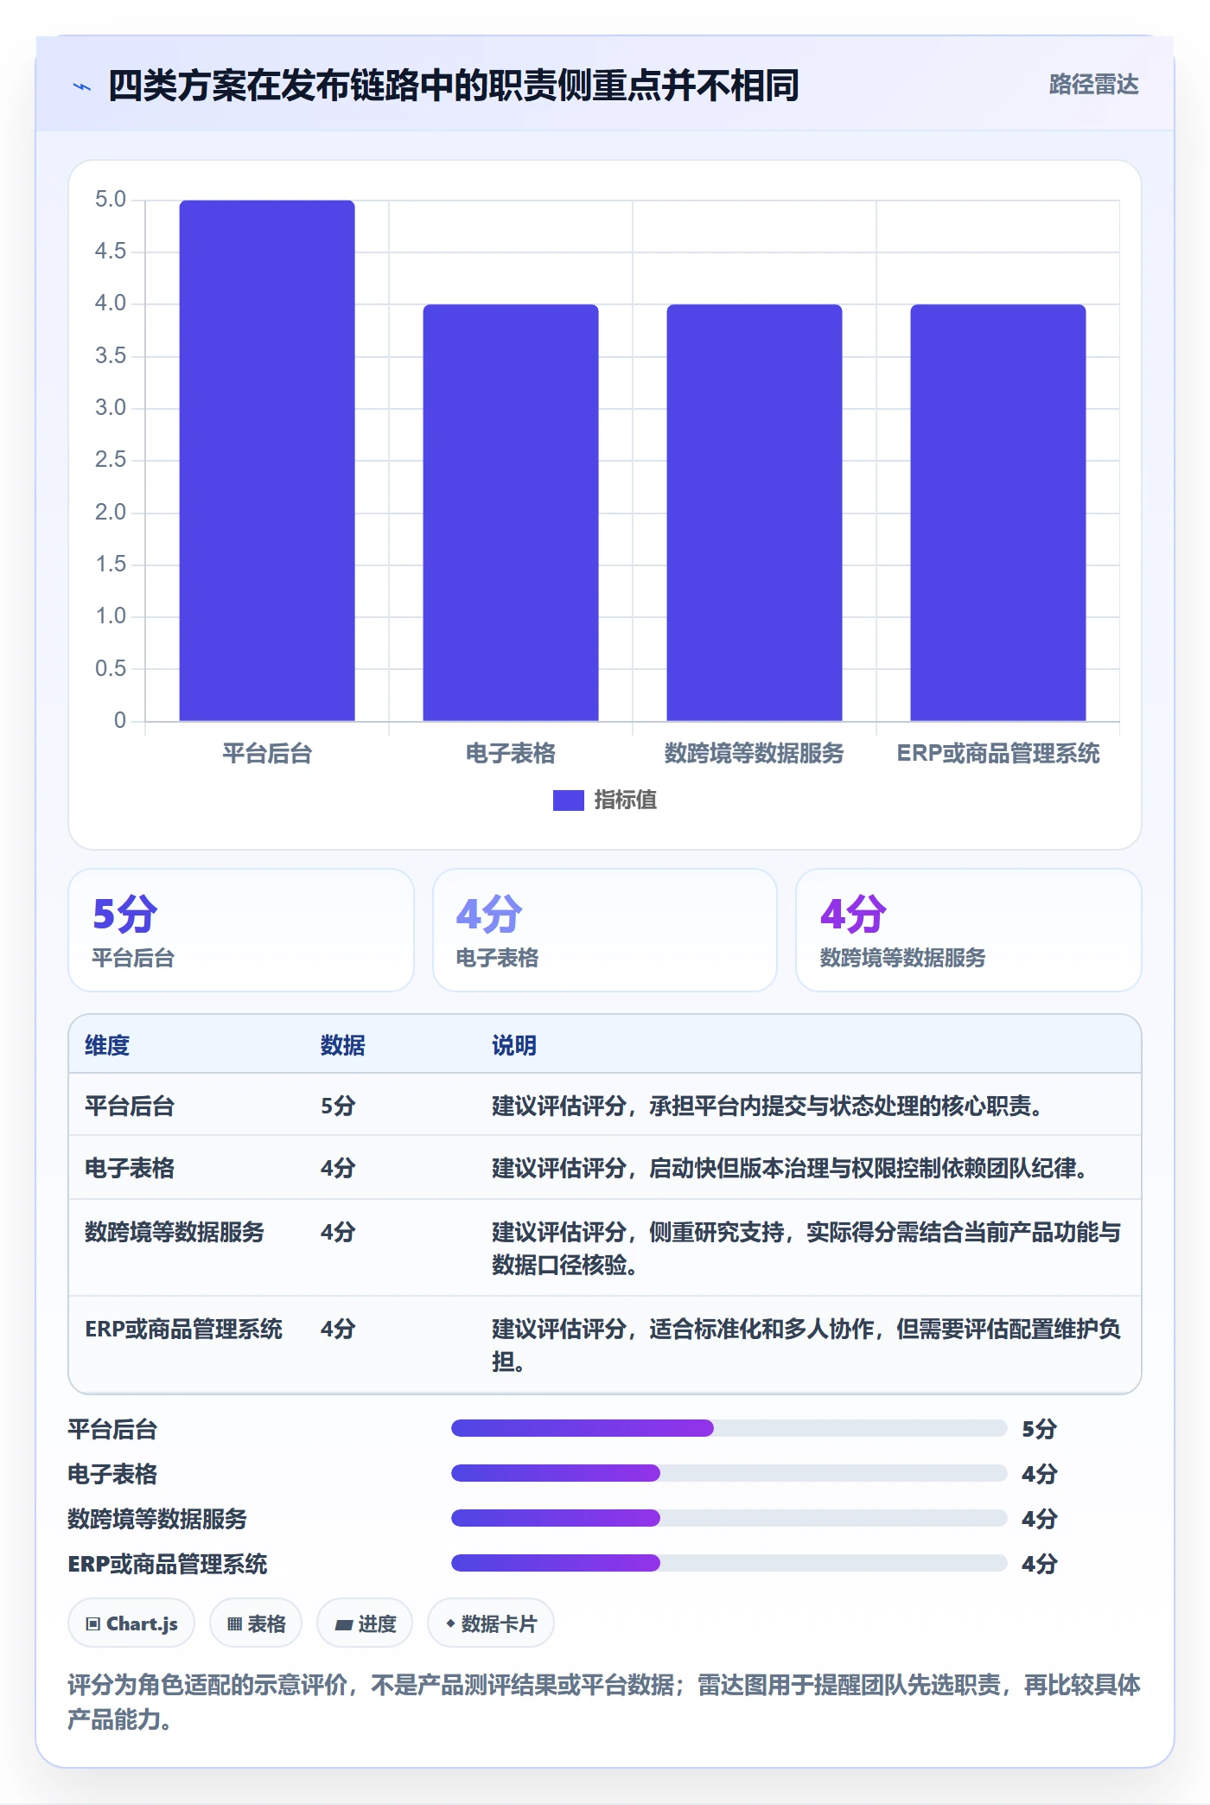Toggle the 指标值 legend label
1210x1805 pixels.
(x=626, y=800)
